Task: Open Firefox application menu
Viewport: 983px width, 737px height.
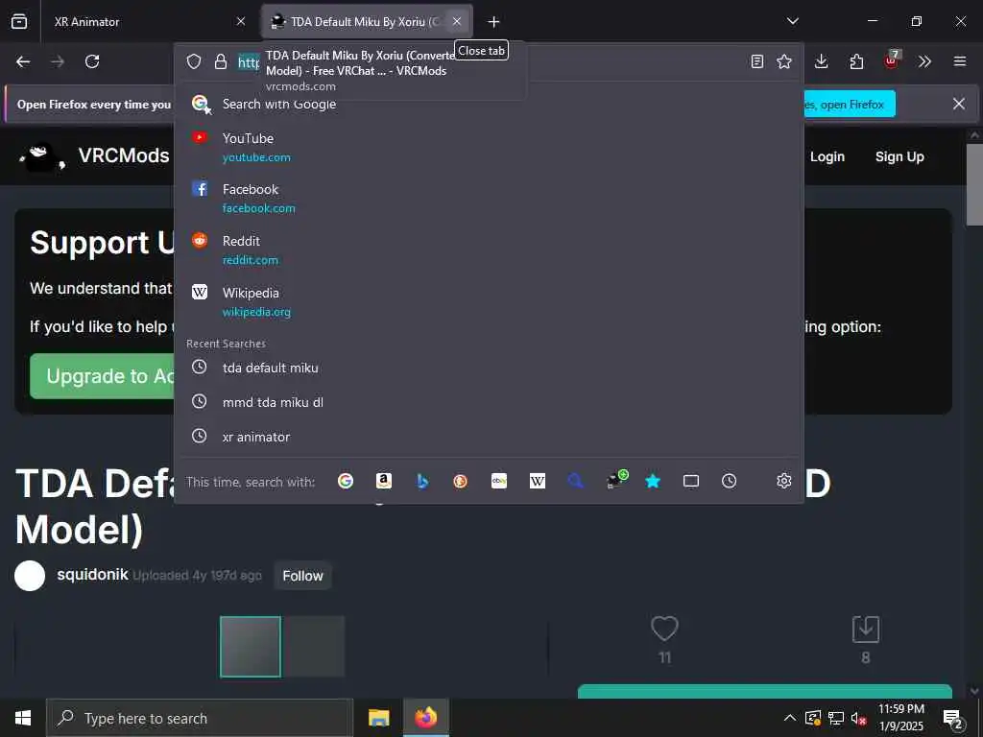Action: pos(960,61)
